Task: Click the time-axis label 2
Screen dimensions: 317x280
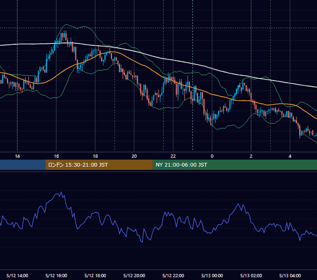Action: 251,156
